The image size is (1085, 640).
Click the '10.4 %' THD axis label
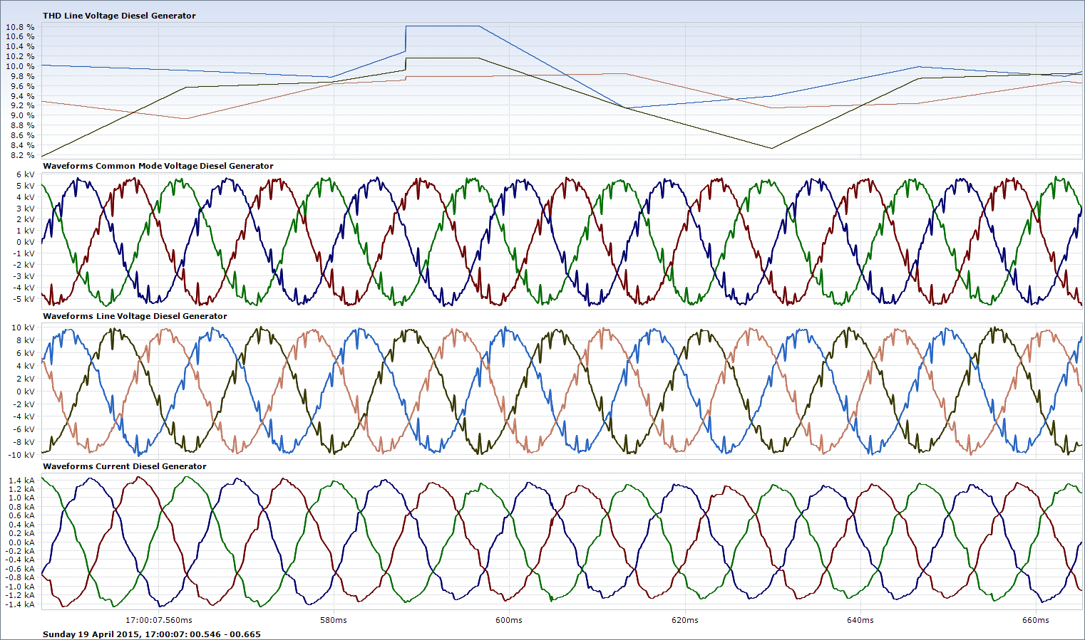click(20, 46)
